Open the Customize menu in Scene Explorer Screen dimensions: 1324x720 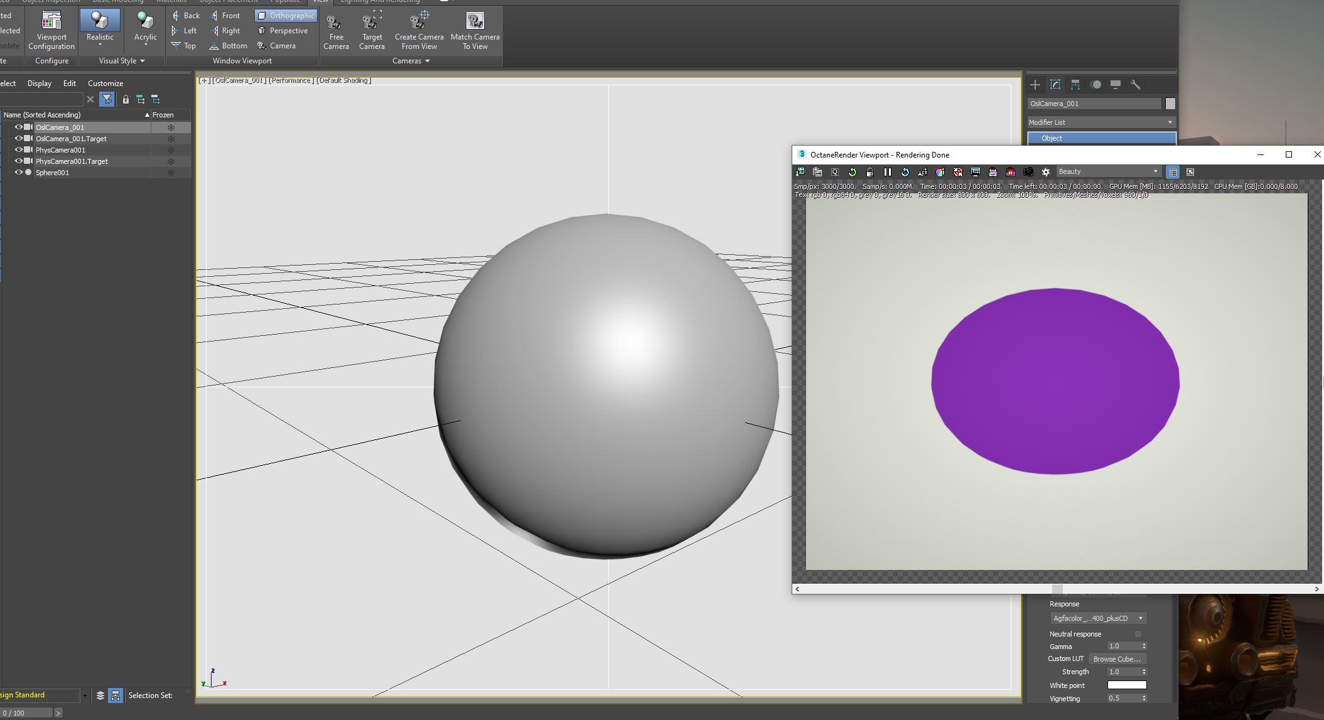coord(105,83)
